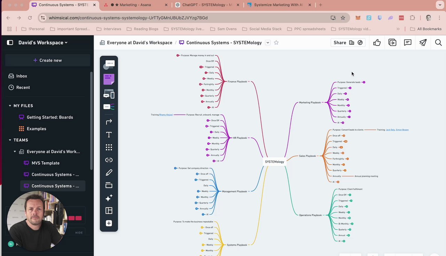
Task: Open board title options chevron
Action: coord(268,42)
